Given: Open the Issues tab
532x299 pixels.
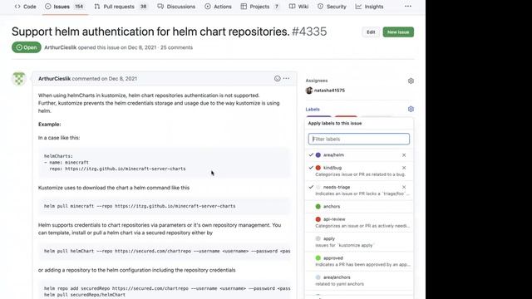Looking at the screenshot, I should 65,7.
